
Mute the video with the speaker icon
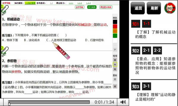pos(123,102)
